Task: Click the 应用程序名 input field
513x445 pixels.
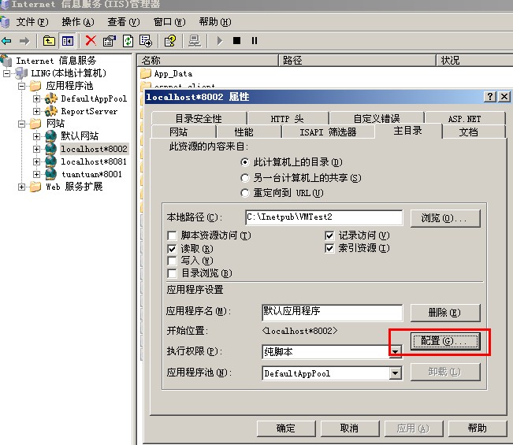Action: pos(332,312)
